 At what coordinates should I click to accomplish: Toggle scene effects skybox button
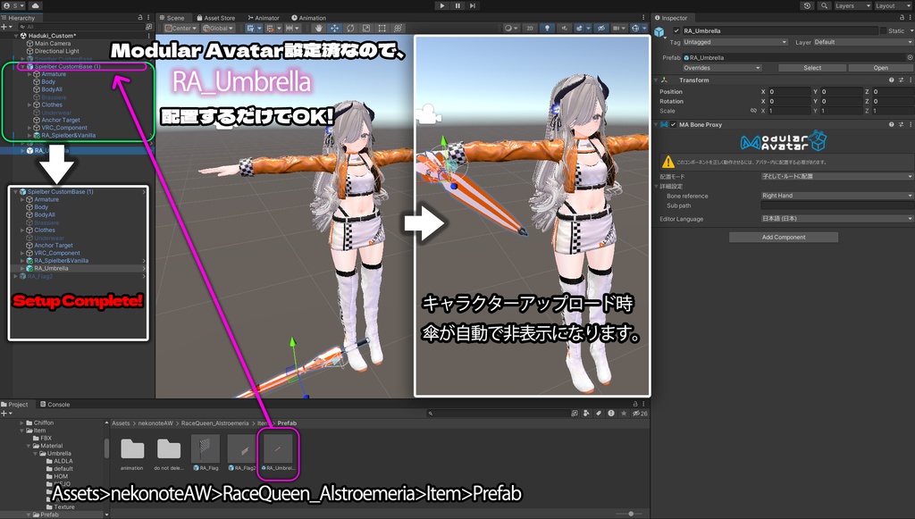point(581,28)
